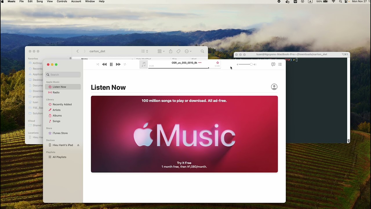Open the File menu
Viewport: 371px width, 209px height.
(21, 1)
